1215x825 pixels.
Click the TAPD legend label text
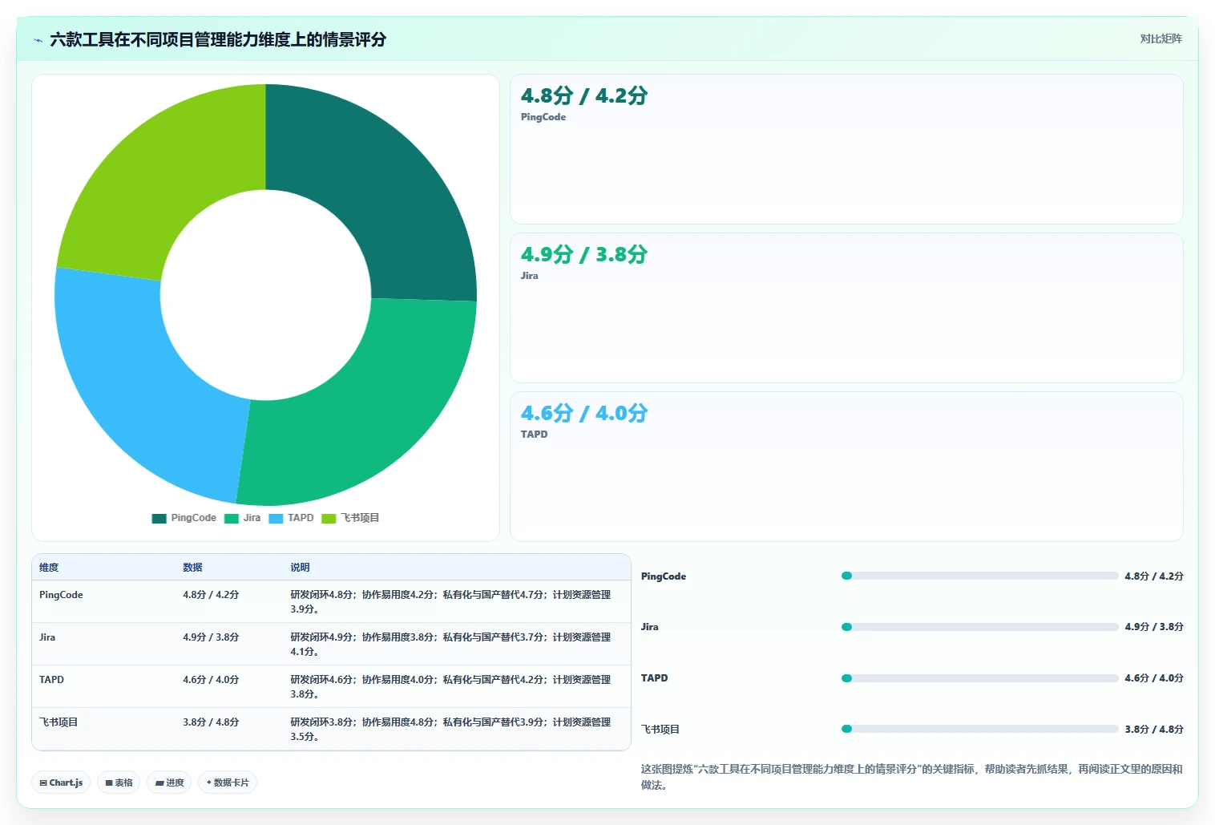click(301, 518)
